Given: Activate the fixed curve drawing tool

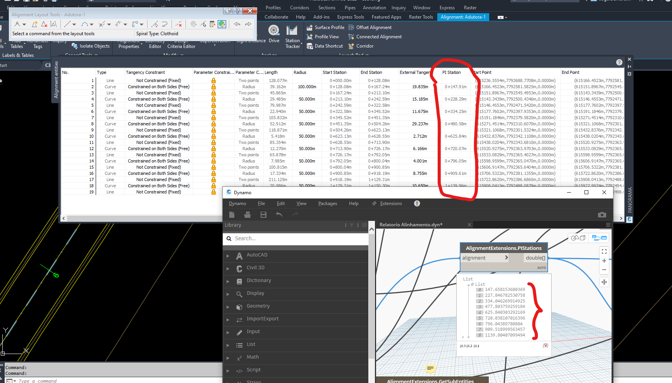Looking at the screenshot, I should coord(84,24).
